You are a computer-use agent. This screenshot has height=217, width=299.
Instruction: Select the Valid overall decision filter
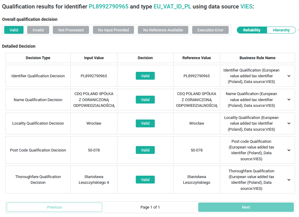point(14,30)
